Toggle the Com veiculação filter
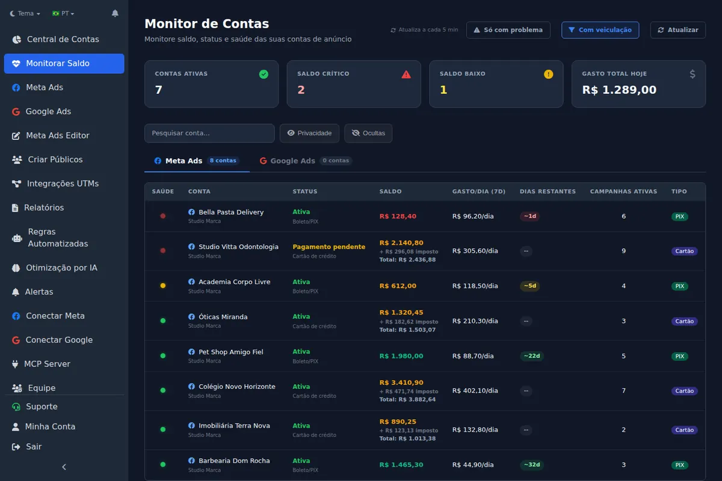Viewport: 722px width, 481px height. click(x=600, y=30)
